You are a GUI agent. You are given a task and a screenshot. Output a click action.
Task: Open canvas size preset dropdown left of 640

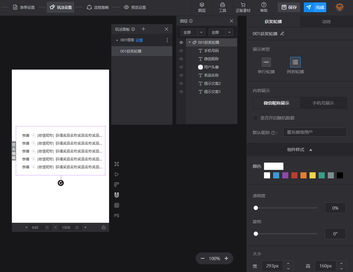click(26, 227)
